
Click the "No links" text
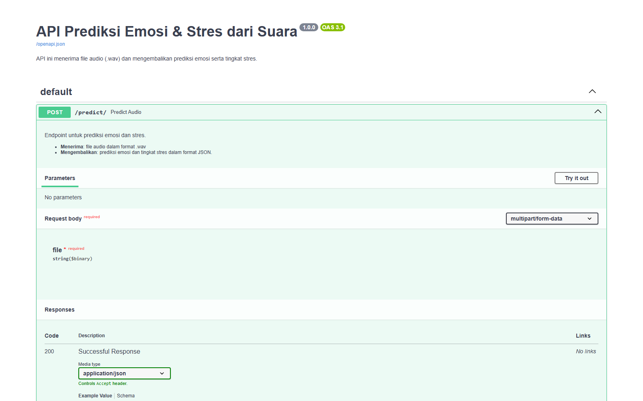(586, 351)
